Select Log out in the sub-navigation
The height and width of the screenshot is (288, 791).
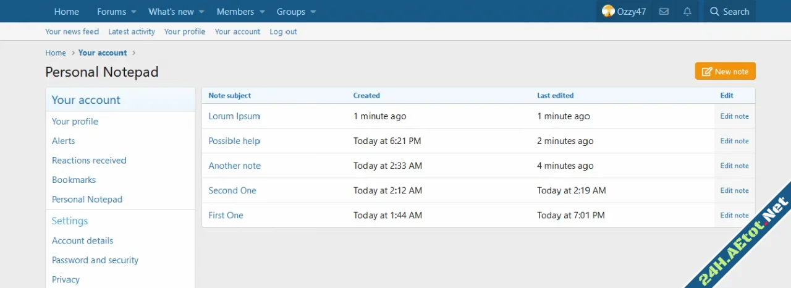tap(283, 32)
